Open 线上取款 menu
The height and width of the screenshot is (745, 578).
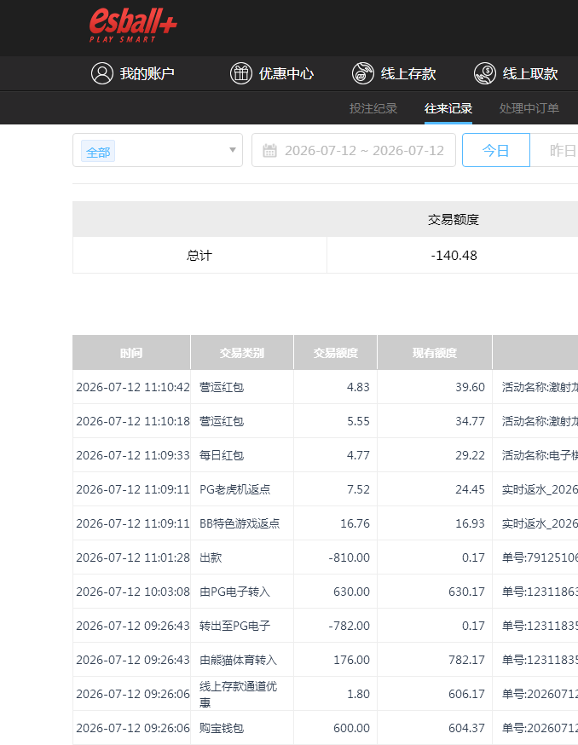[517, 73]
